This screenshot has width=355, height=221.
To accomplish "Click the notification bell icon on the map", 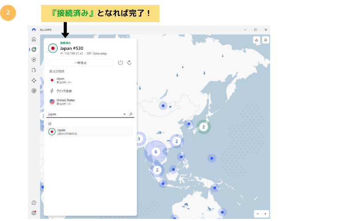I will (x=265, y=40).
